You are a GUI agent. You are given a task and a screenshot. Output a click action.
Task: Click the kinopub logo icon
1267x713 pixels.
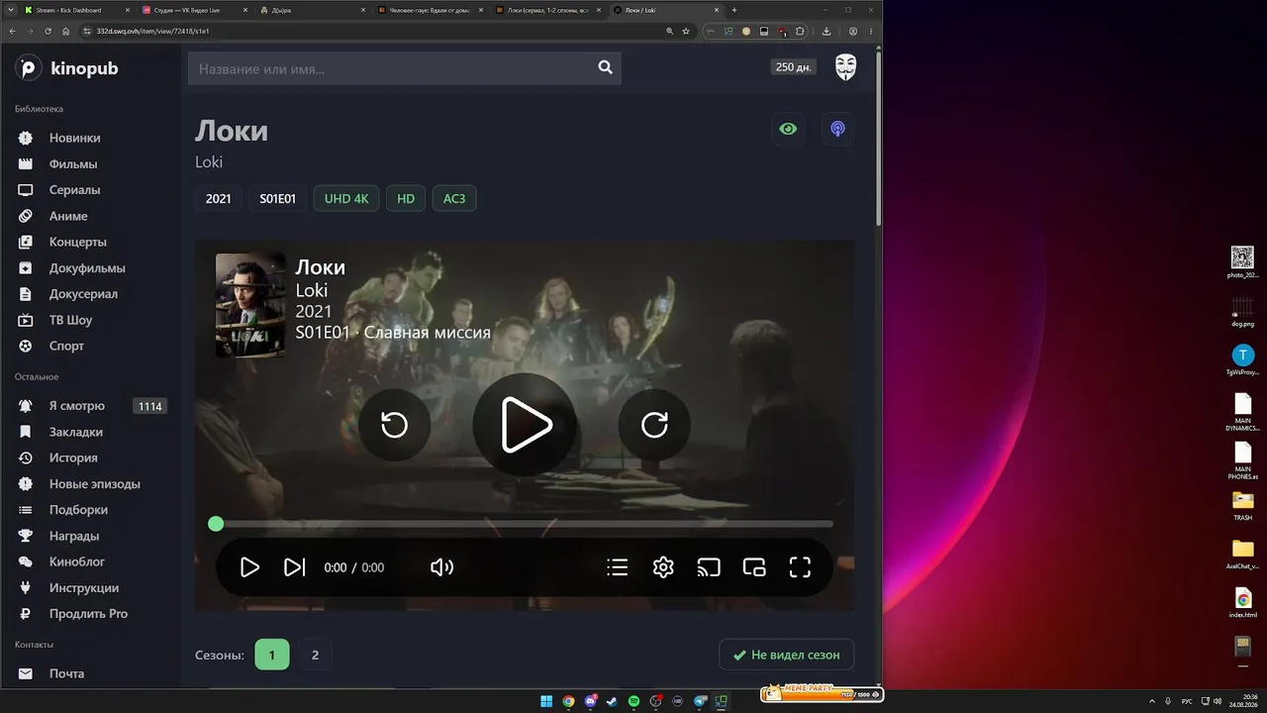pos(28,68)
